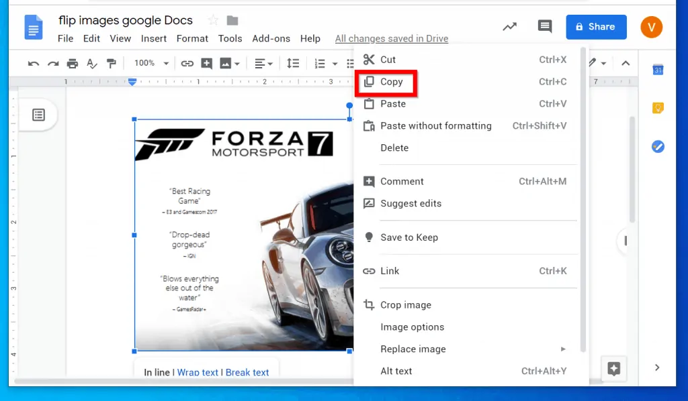Click the Print icon

(x=73, y=64)
